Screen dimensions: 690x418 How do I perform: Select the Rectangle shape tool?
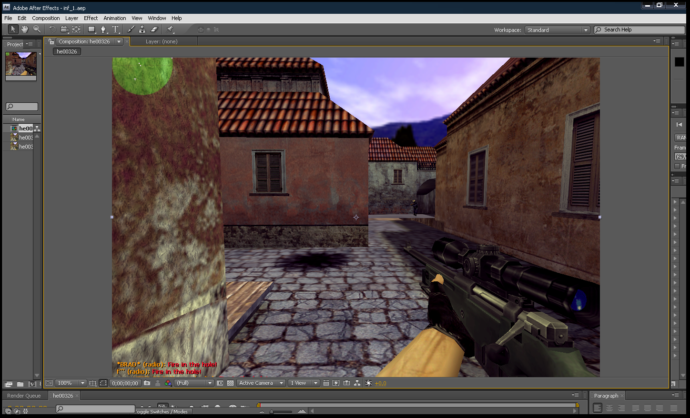point(91,30)
